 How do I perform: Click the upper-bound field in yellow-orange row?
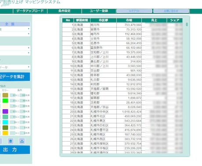22,133
